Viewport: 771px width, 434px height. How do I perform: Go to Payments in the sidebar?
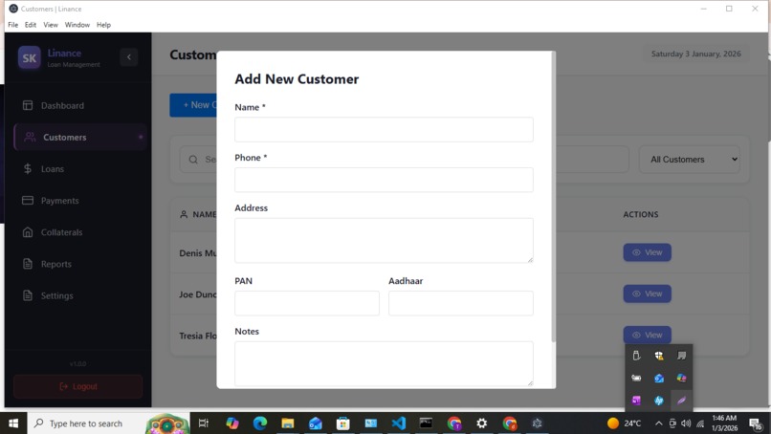pyautogui.click(x=79, y=201)
